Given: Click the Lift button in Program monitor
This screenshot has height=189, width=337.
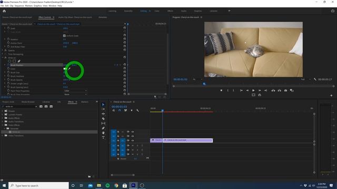Looking at the screenshot, I should pos(273,90).
